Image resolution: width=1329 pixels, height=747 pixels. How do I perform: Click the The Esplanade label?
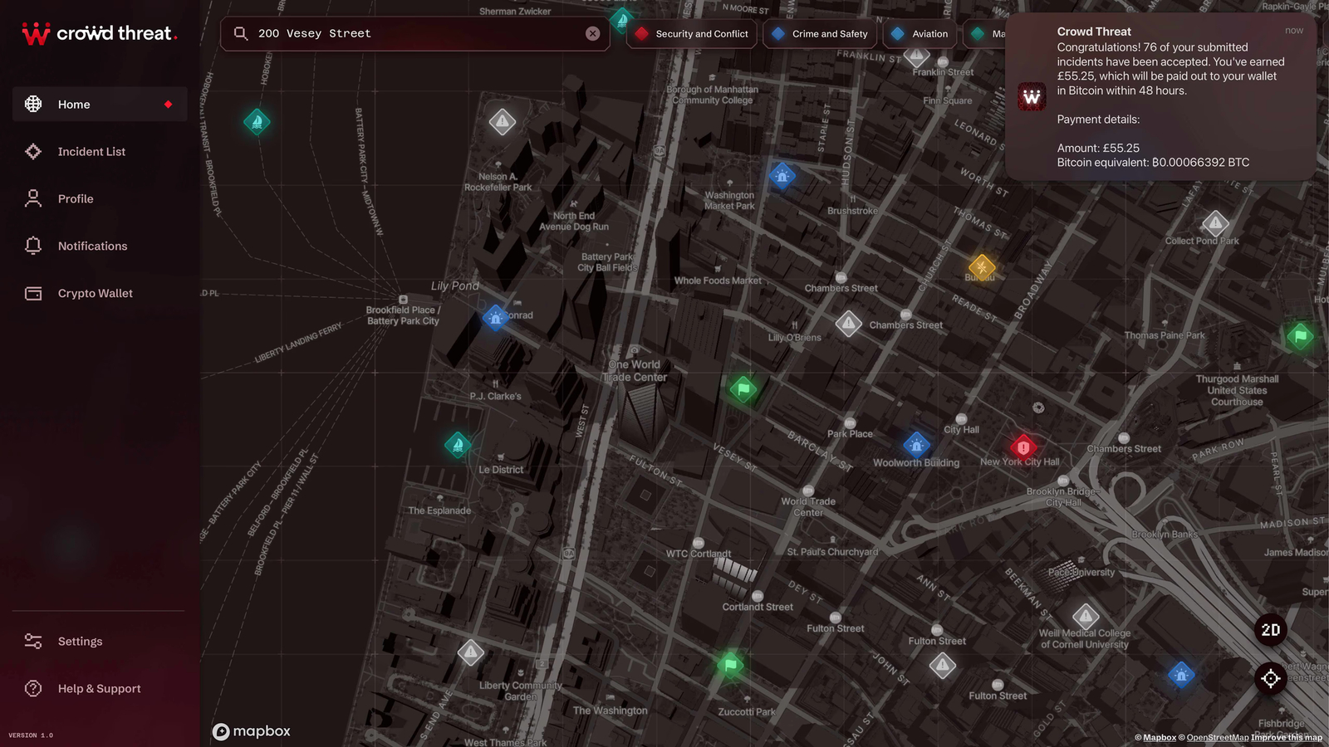coord(439,510)
